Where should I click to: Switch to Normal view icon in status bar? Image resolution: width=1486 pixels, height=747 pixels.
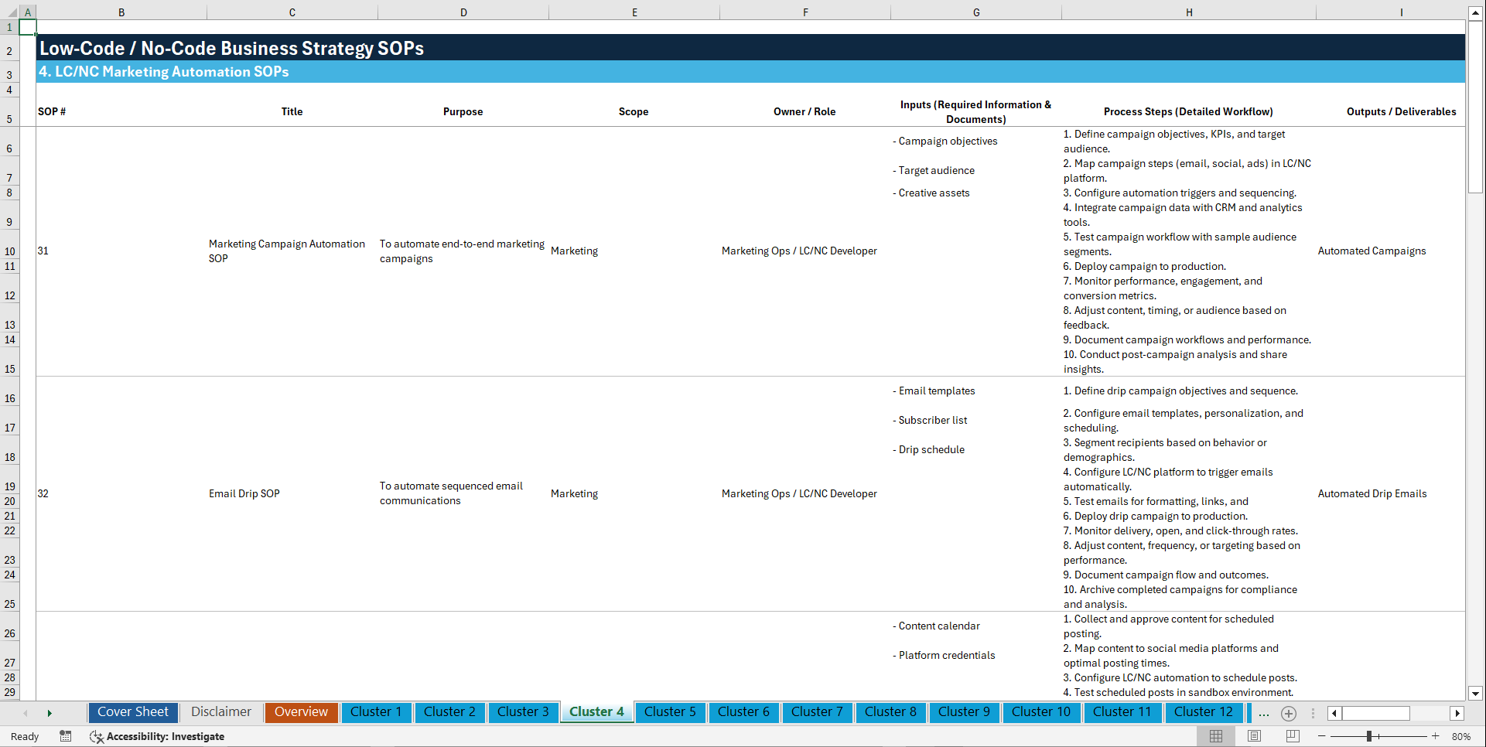(1215, 736)
